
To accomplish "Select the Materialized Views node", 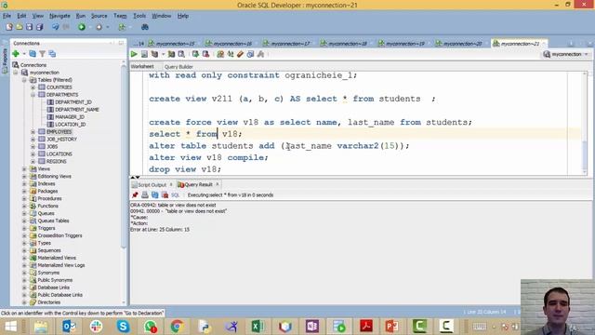I will coord(57,258).
